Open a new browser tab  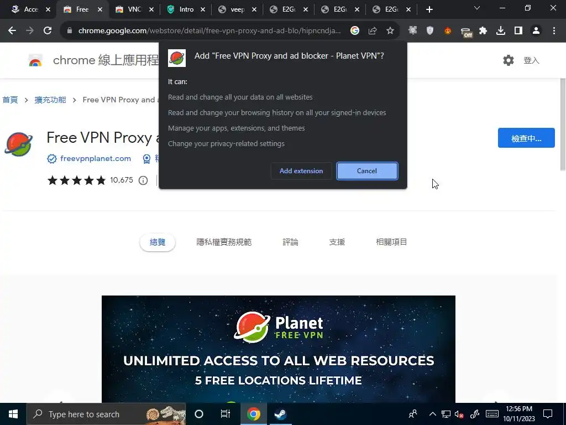point(429,9)
